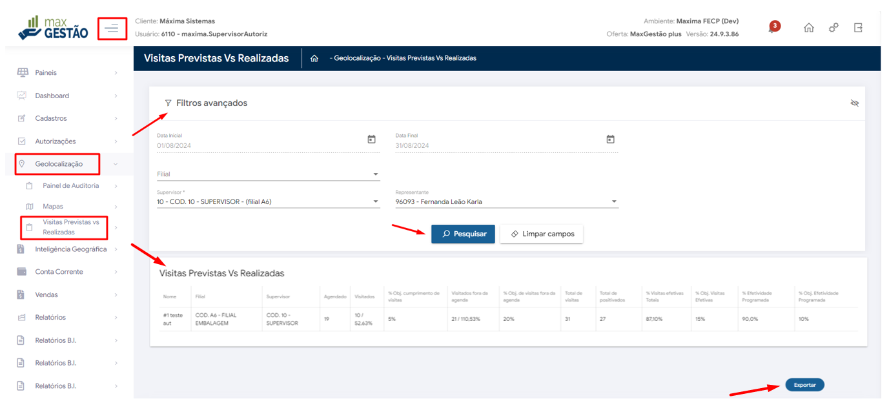
Task: Click the breadcrumb home icon
Action: 314,58
